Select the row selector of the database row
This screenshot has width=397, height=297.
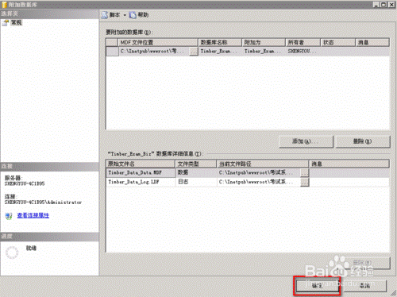click(112, 52)
